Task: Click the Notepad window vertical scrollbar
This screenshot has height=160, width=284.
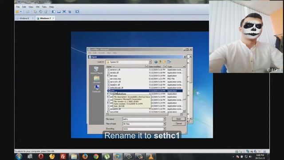Action: pyautogui.click(x=190, y=88)
